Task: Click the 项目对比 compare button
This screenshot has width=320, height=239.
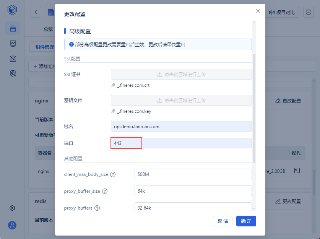Action: click(x=282, y=12)
